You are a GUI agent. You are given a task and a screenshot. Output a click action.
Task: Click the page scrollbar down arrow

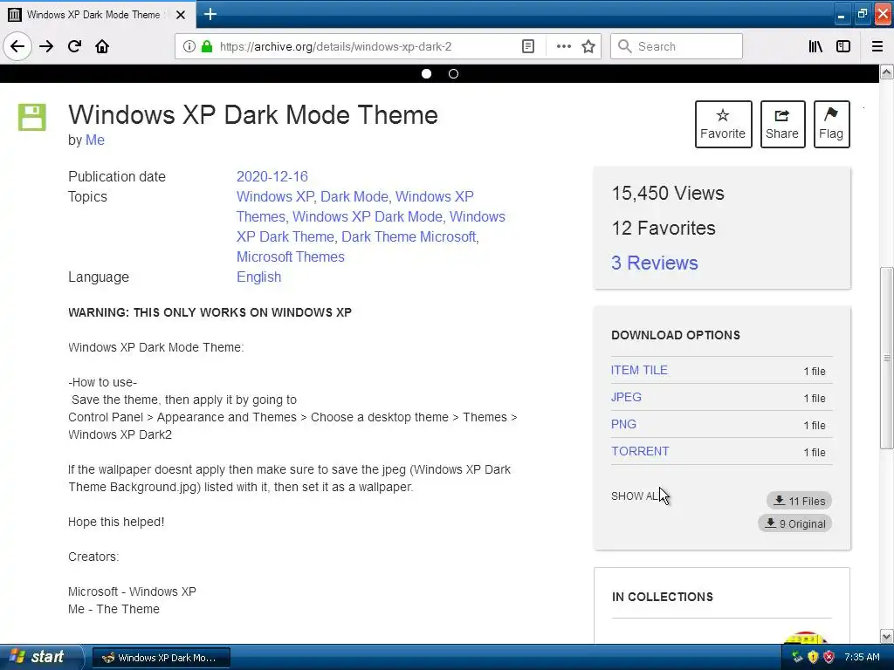tap(886, 636)
